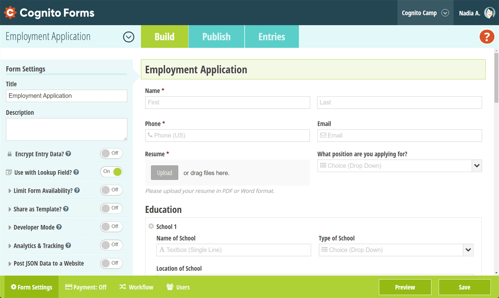
Task: Open the orange help question mark icon
Action: click(x=486, y=37)
